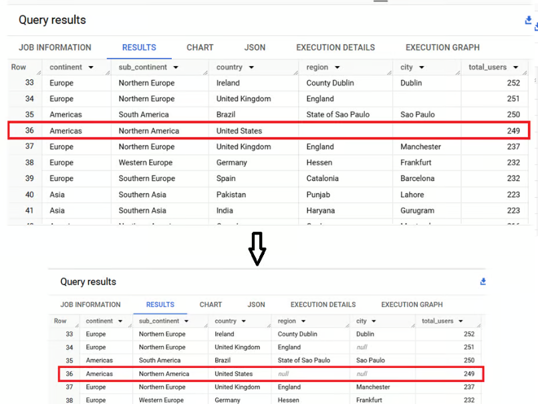Select the Brazil Sao Paulo row
Viewport: 538px width, 404px height.
[267, 114]
